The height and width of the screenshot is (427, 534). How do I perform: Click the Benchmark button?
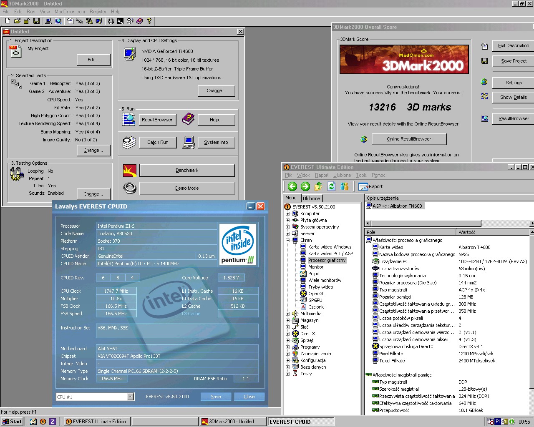pyautogui.click(x=187, y=170)
